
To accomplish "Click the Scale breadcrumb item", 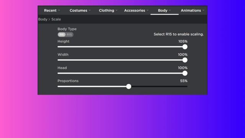I will tap(56, 19).
